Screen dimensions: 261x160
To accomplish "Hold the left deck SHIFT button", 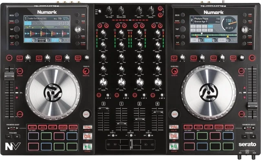I will 86,114.
